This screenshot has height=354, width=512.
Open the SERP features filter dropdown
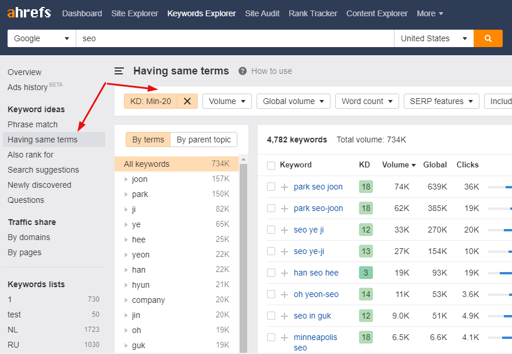click(x=442, y=101)
